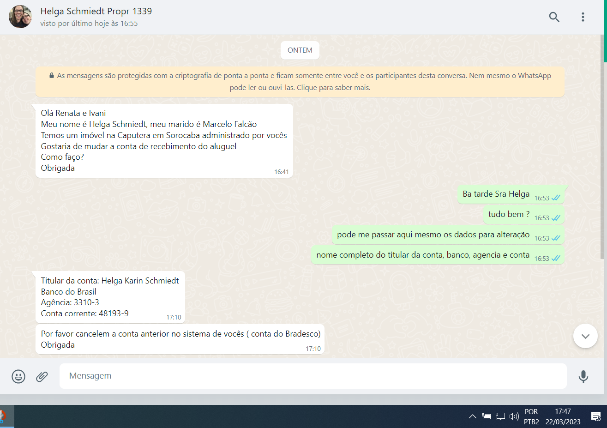Open the POR PTB2 language selector
This screenshot has width=607, height=428.
click(531, 416)
